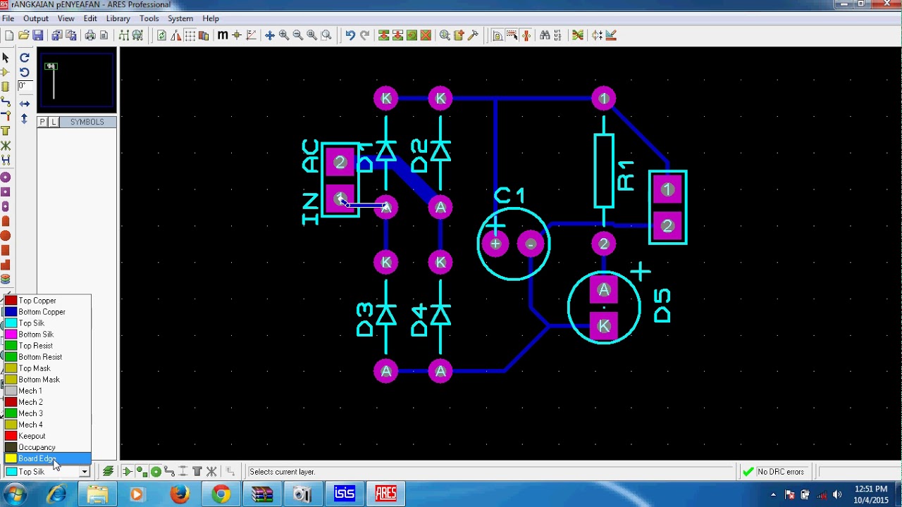Click the red X block delete icon
The width and height of the screenshot is (902, 507).
(x=426, y=35)
